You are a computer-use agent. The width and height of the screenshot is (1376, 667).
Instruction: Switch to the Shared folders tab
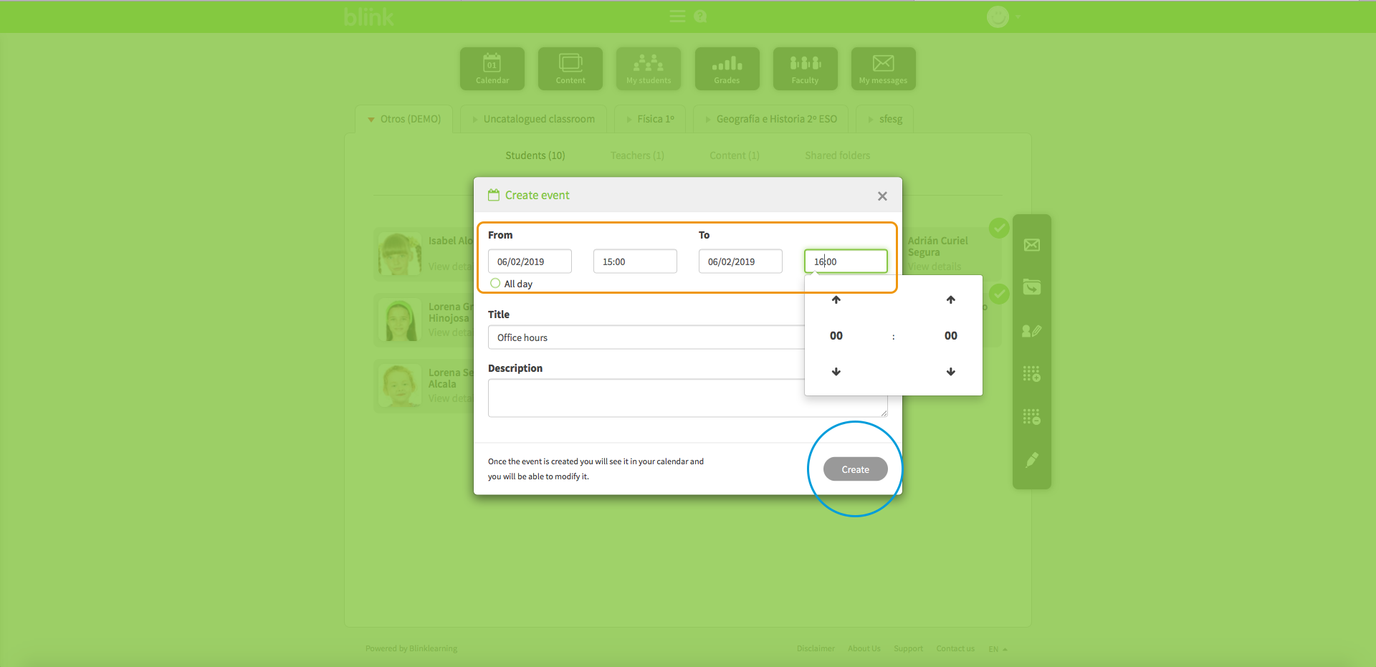point(837,155)
